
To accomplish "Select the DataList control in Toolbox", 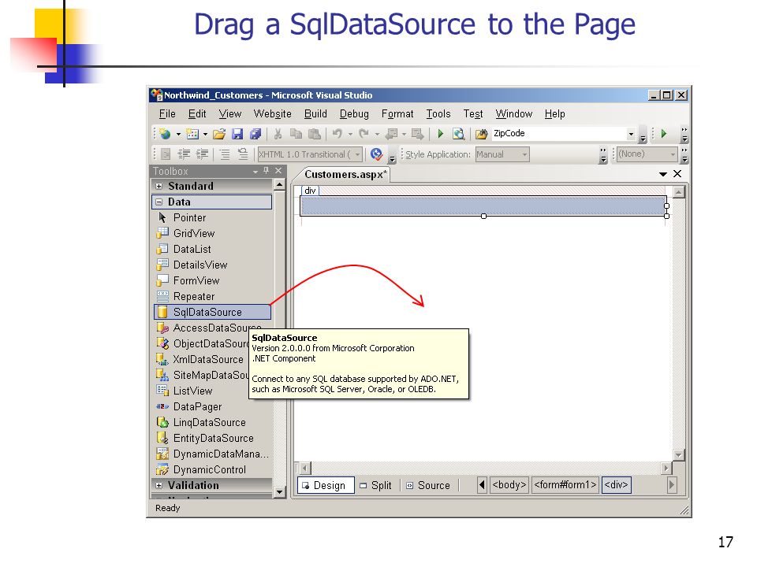I will 212,250.
